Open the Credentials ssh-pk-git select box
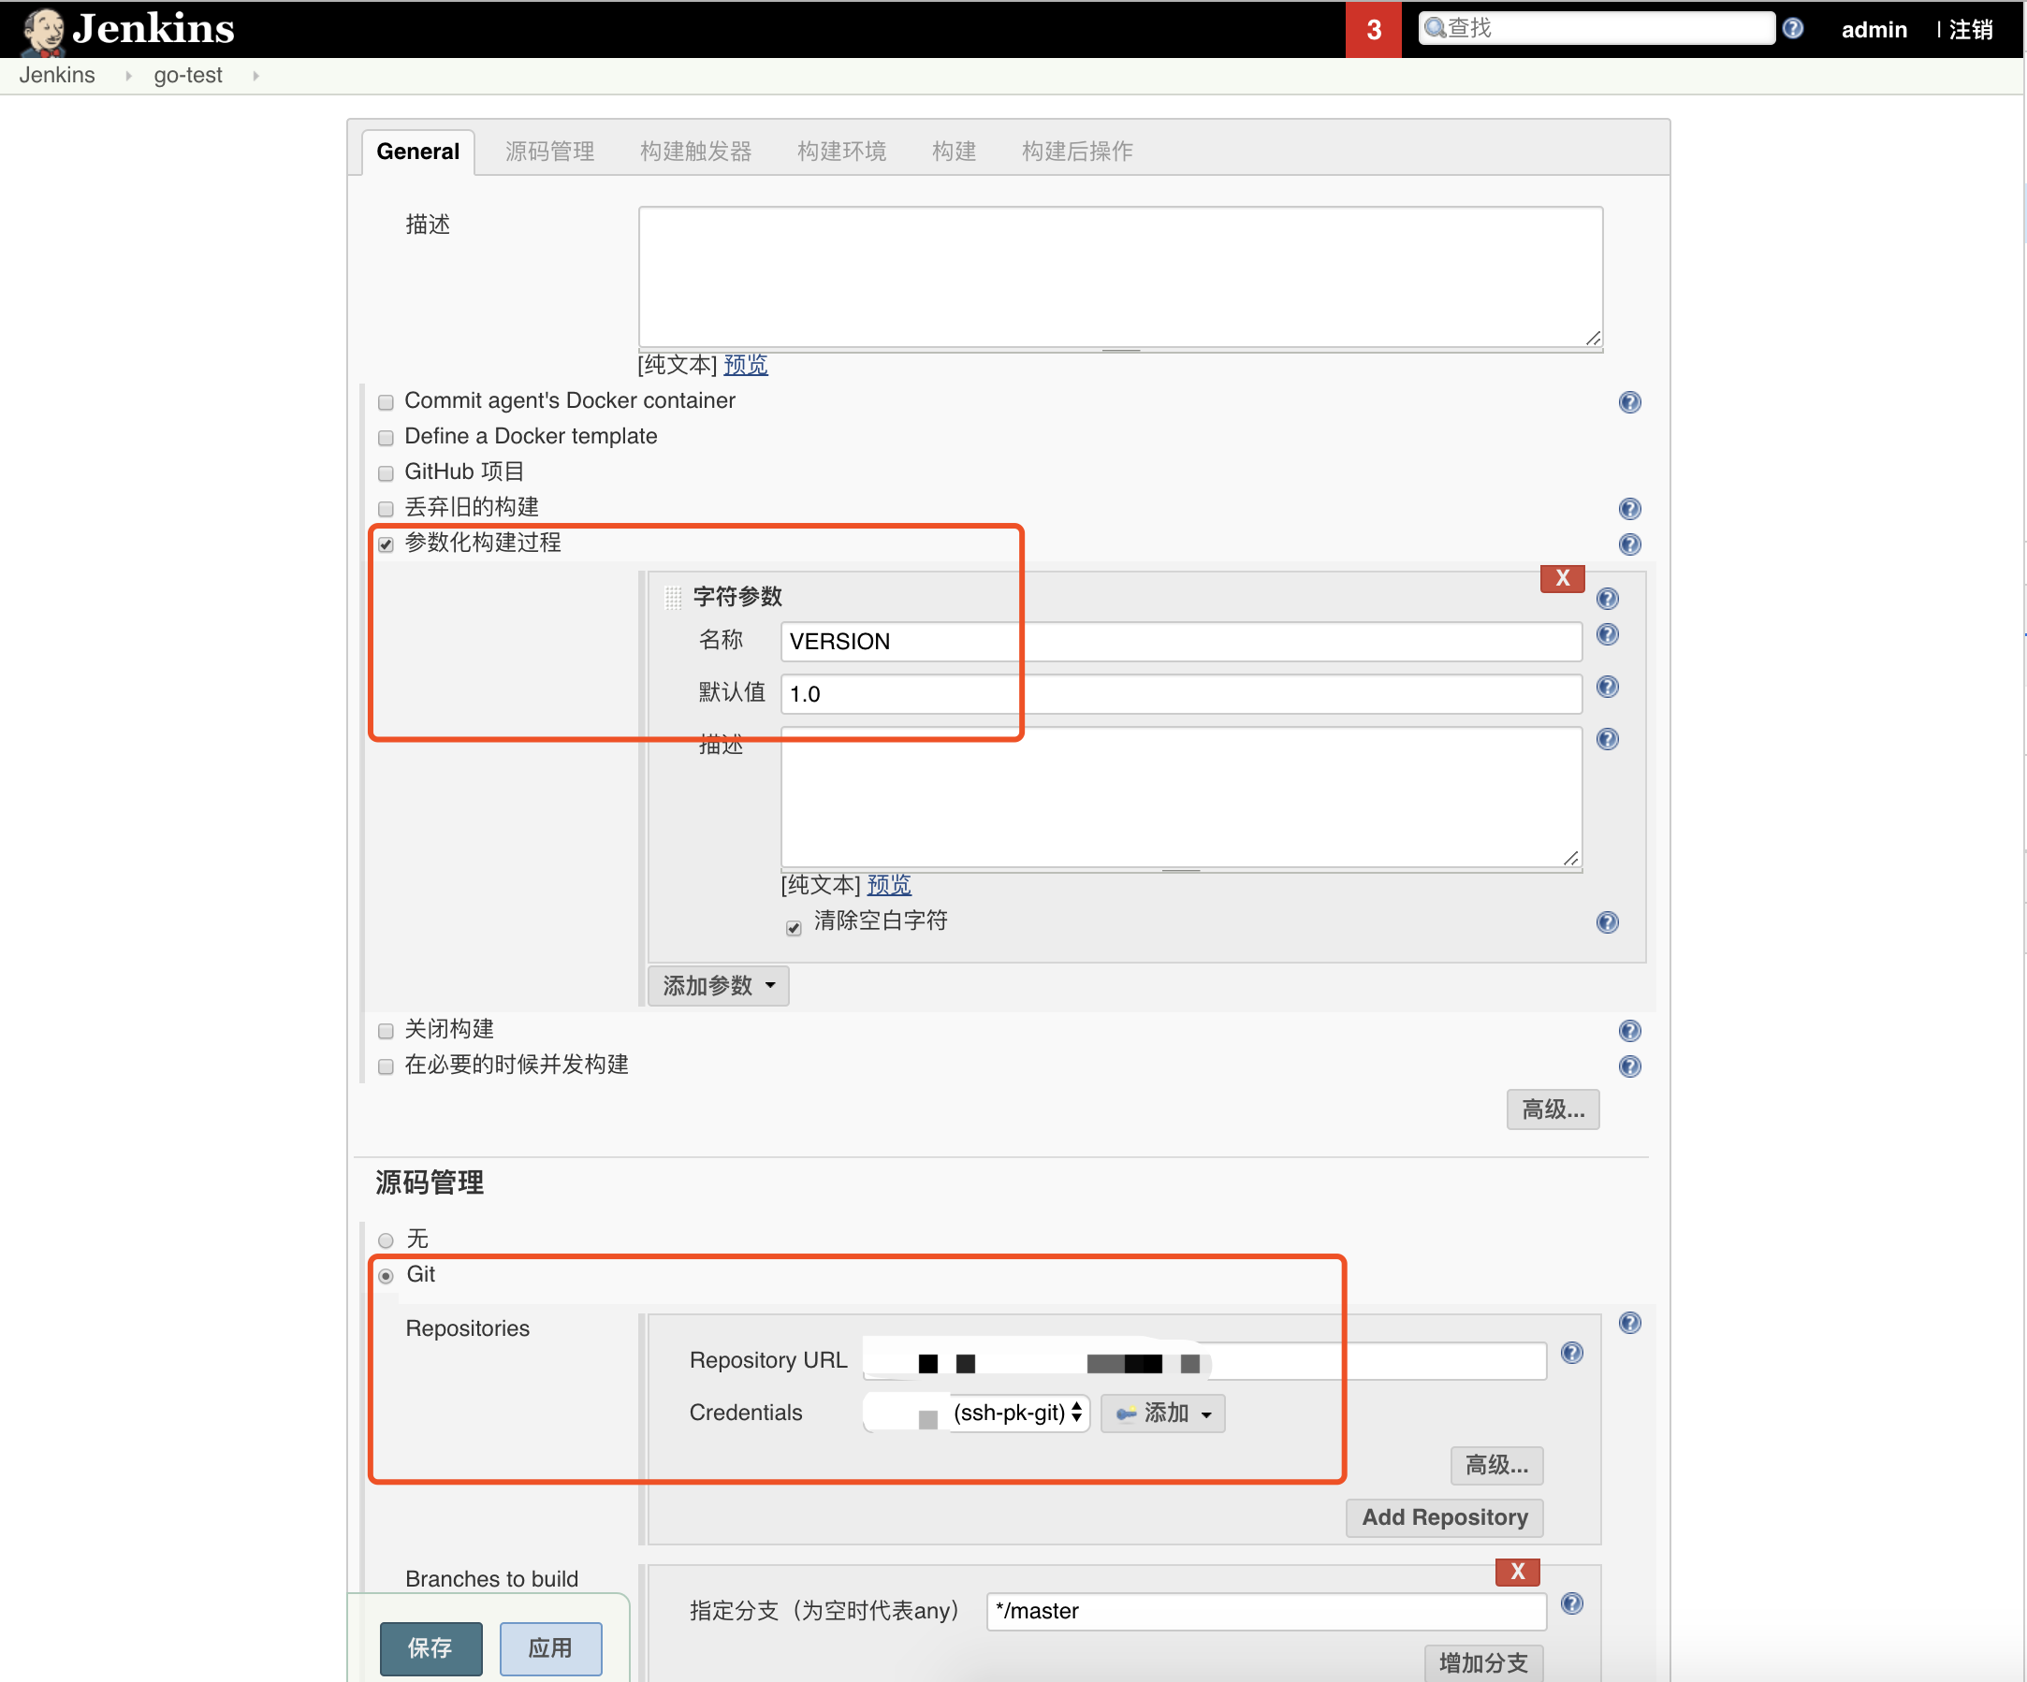Viewport: 2027px width, 1682px height. coord(1015,1413)
